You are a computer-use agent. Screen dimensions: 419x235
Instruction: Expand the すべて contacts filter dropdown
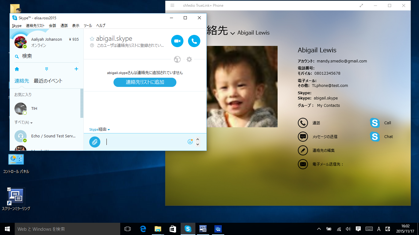point(24,122)
